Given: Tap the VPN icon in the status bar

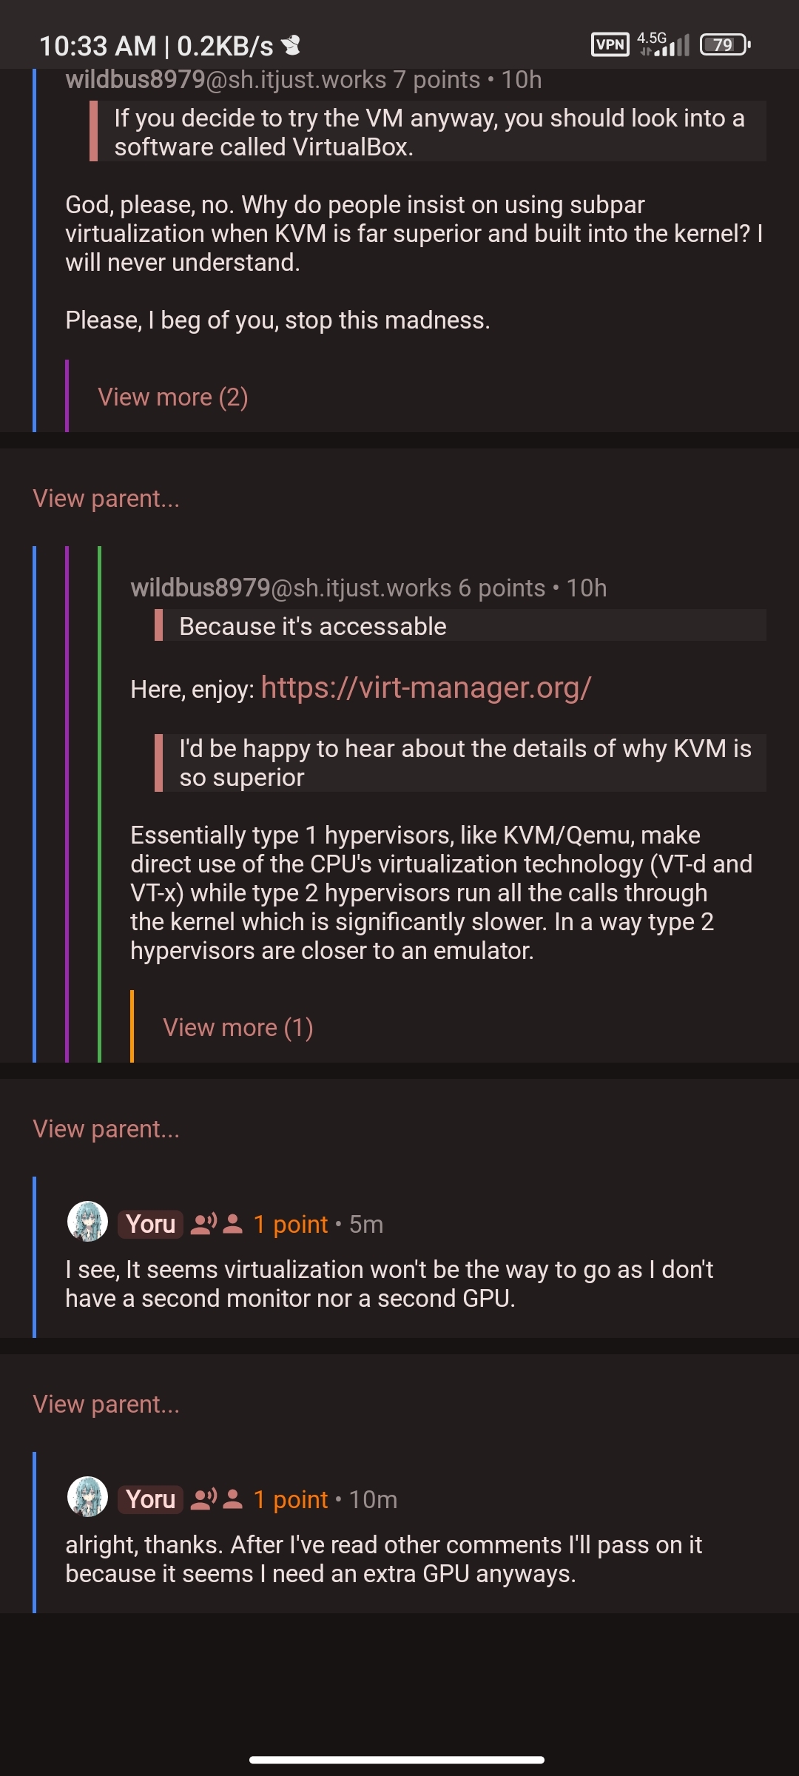Looking at the screenshot, I should pos(610,44).
